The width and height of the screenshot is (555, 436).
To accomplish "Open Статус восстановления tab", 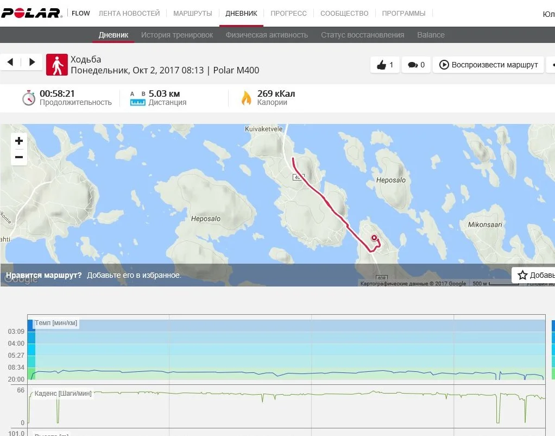I will 362,35.
